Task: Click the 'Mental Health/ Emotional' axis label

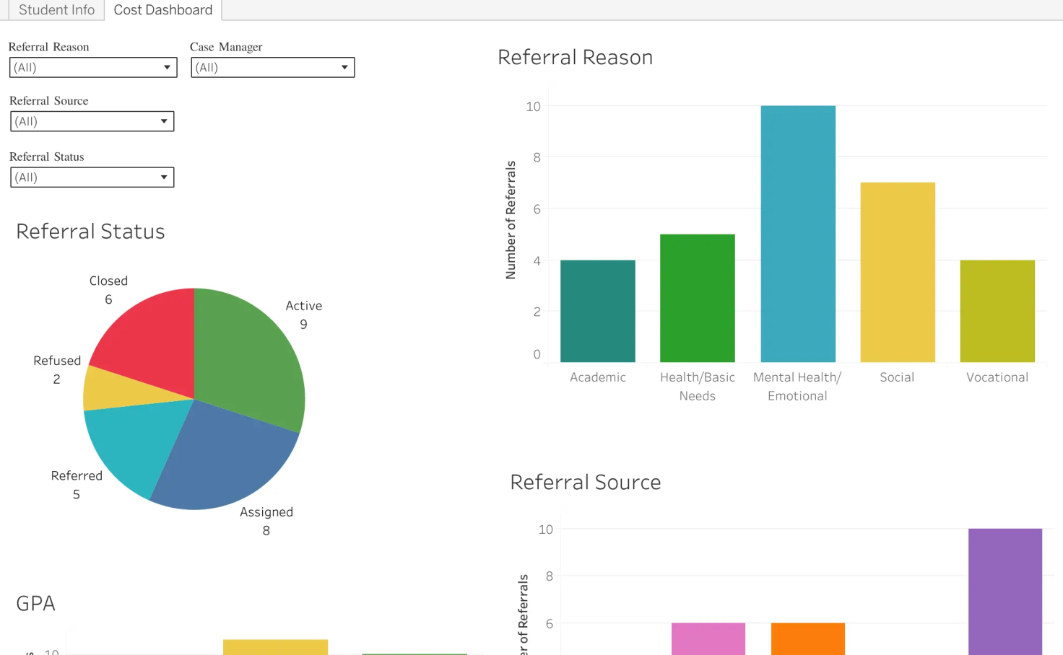Action: 797,387
